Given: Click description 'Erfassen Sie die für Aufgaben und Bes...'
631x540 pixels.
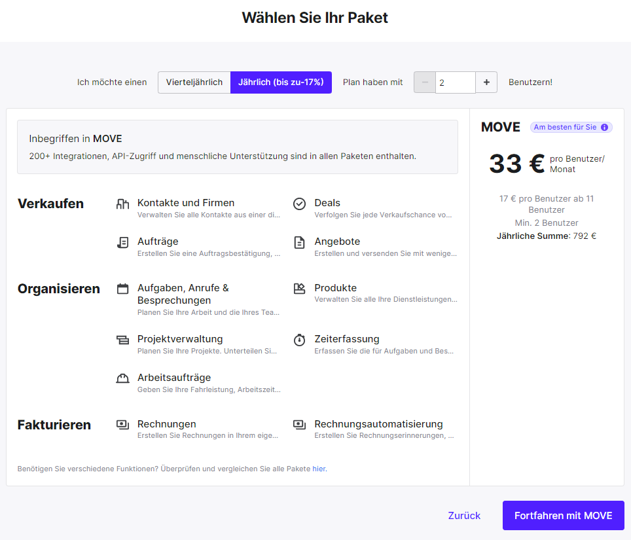Looking at the screenshot, I should (384, 351).
